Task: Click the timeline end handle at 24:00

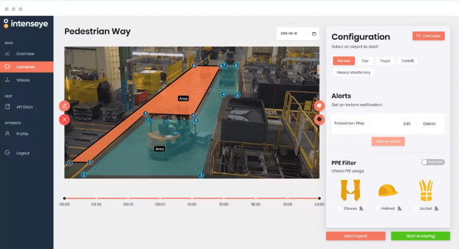Action: (x=319, y=198)
